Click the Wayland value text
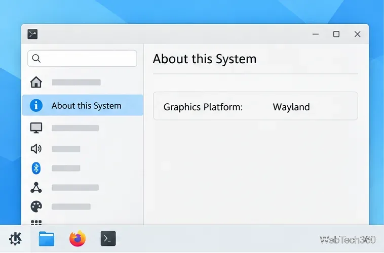The width and height of the screenshot is (384, 253). tap(291, 107)
